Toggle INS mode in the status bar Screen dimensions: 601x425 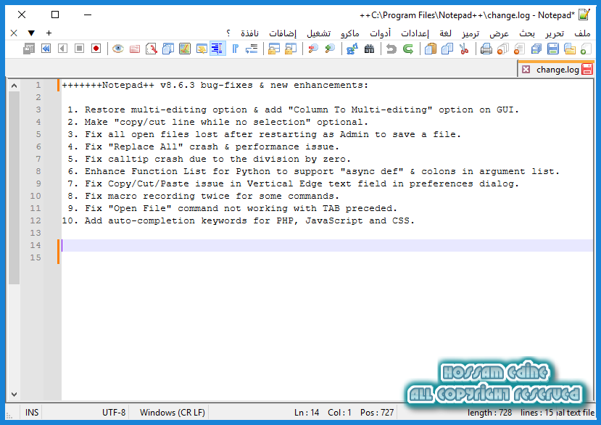31,413
